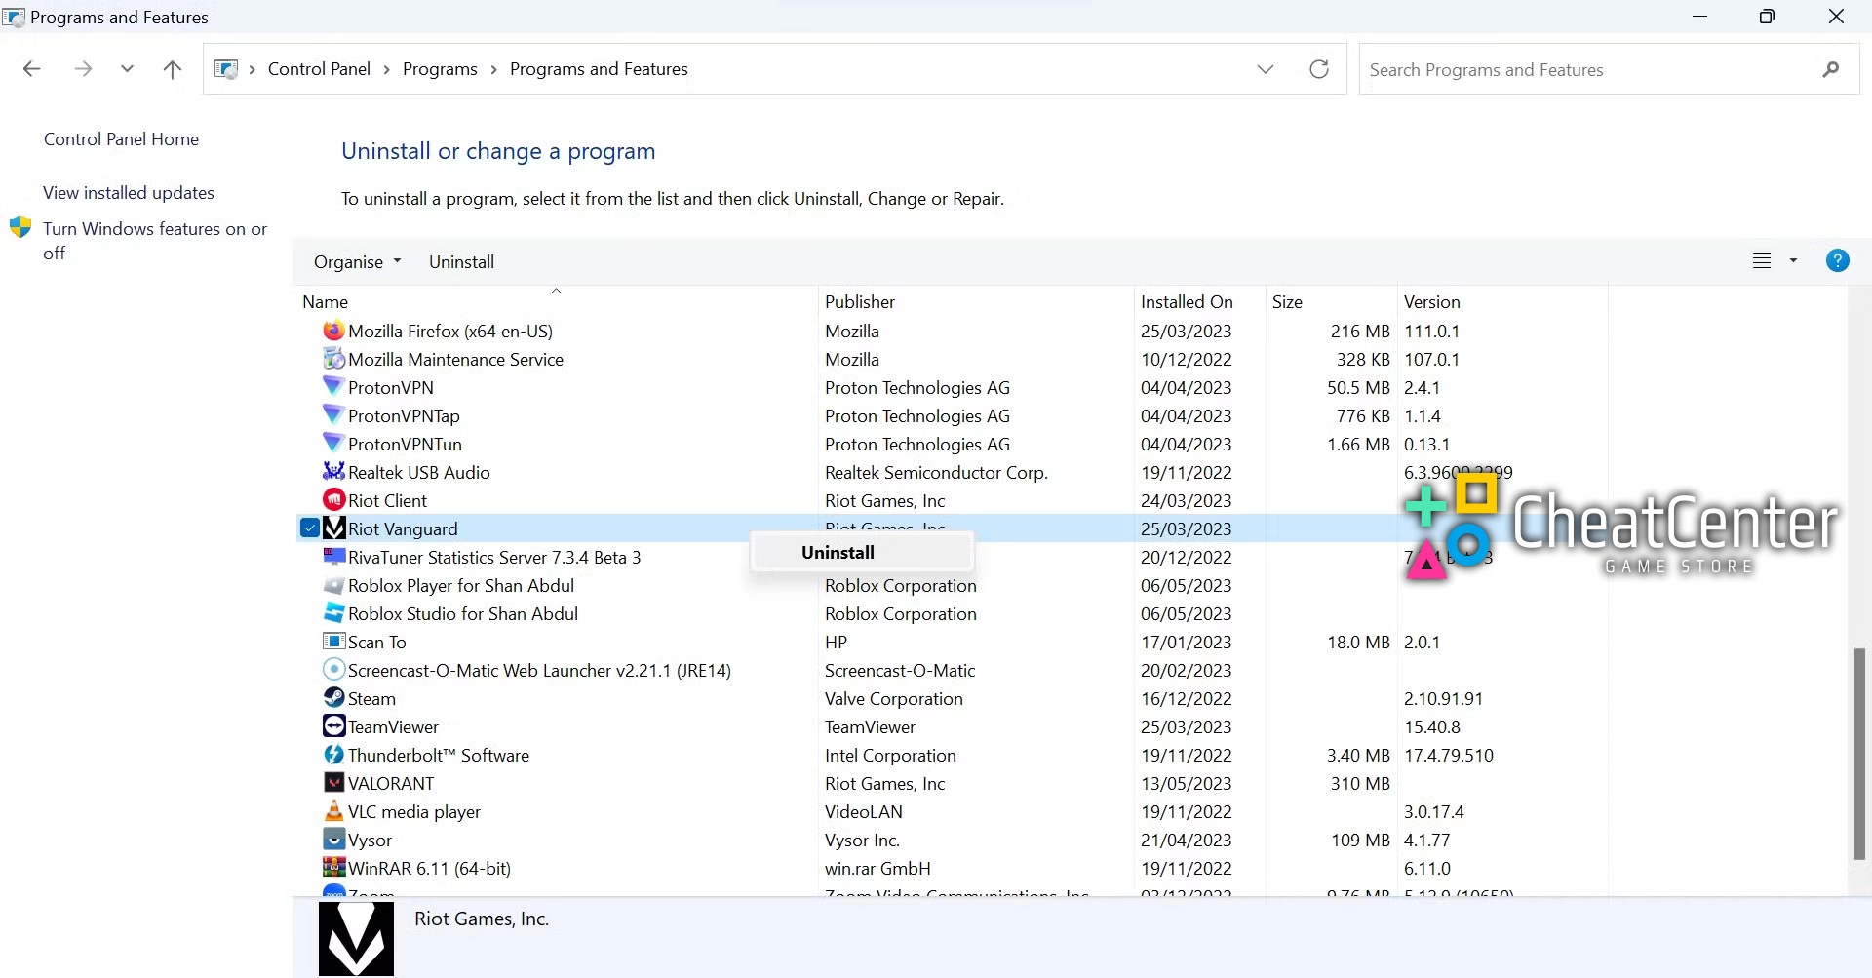Screen dimensions: 1872x978
Task: Expand the address bar history dropdown
Action: 1265,69
